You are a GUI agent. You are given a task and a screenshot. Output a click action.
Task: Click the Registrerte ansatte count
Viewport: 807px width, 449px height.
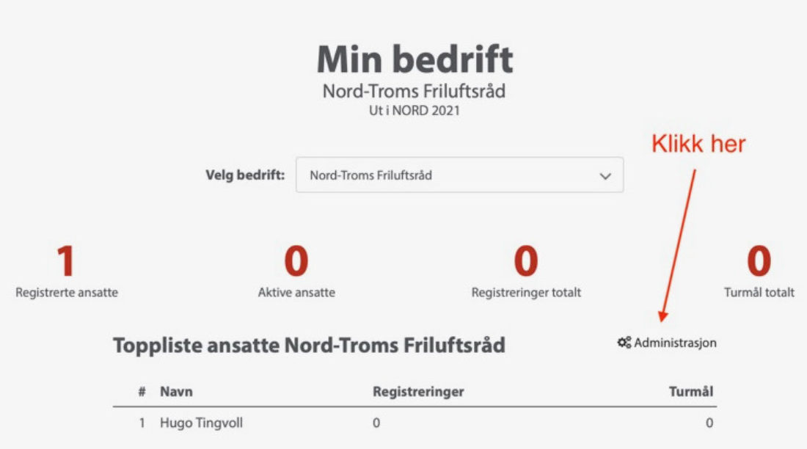point(66,260)
